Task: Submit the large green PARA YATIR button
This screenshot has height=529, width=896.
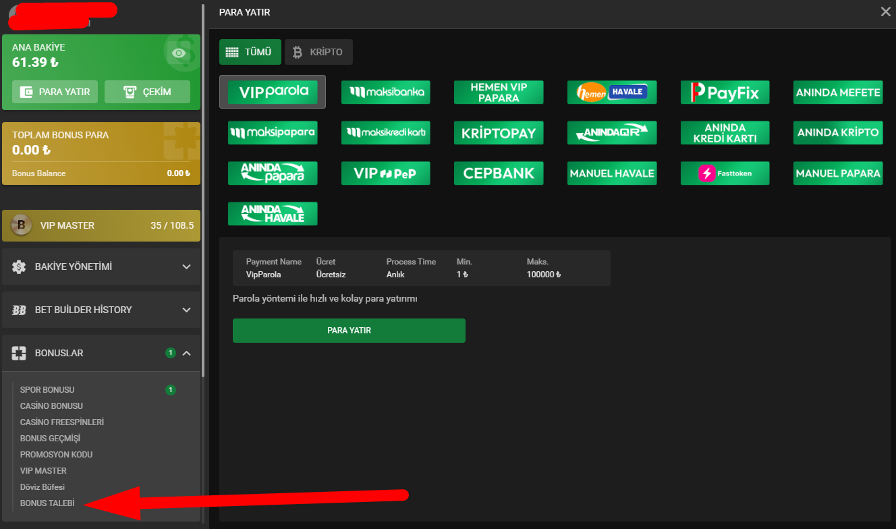Action: tap(349, 331)
